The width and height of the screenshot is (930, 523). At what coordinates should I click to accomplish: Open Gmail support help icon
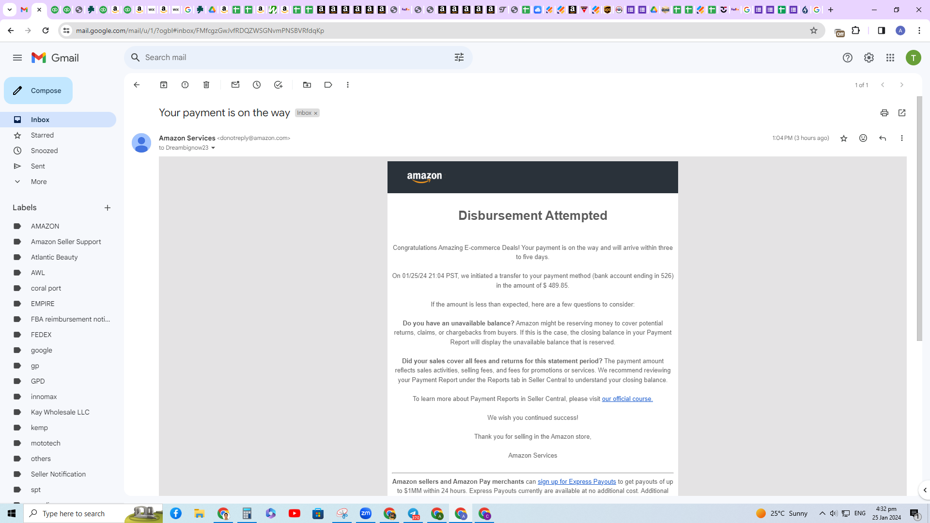848,58
